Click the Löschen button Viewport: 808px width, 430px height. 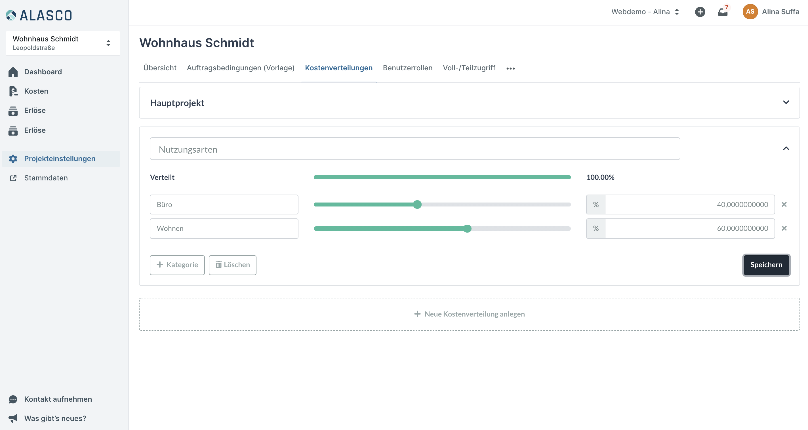[232, 265]
